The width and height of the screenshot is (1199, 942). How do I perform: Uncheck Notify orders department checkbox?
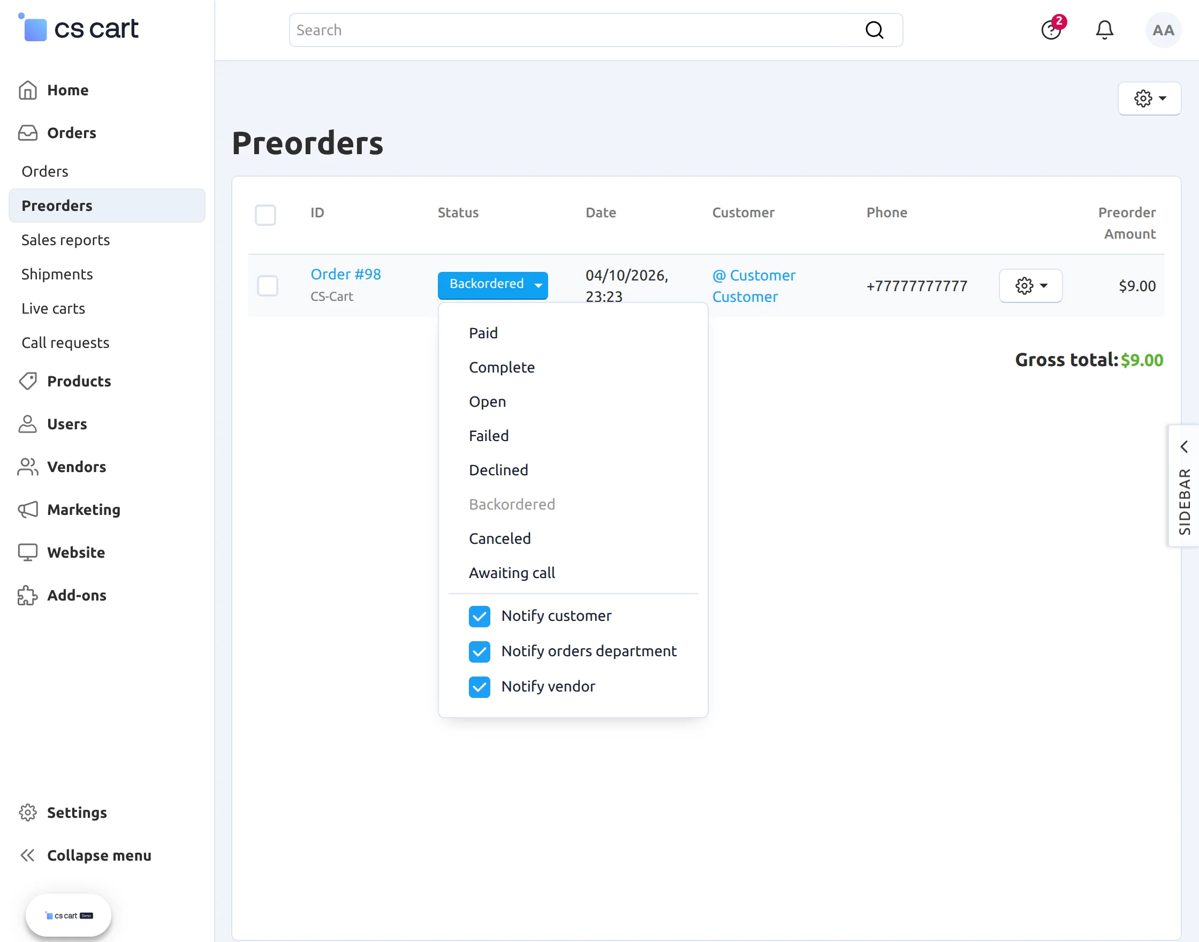[479, 651]
